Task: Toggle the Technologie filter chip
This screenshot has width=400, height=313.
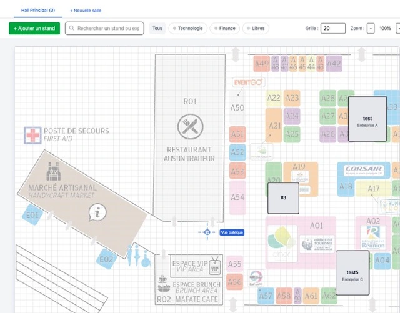Action: 188,28
